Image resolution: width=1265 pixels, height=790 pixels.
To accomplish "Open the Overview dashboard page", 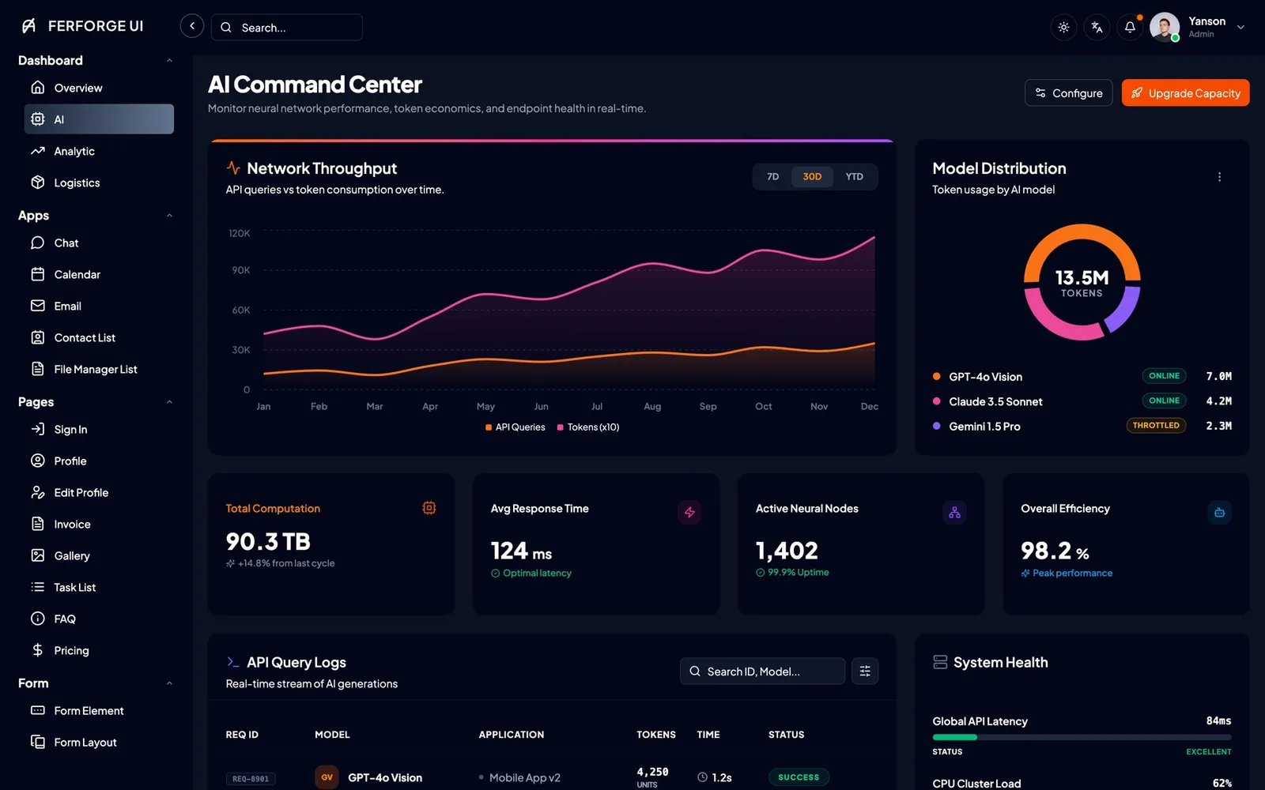I will [99, 88].
